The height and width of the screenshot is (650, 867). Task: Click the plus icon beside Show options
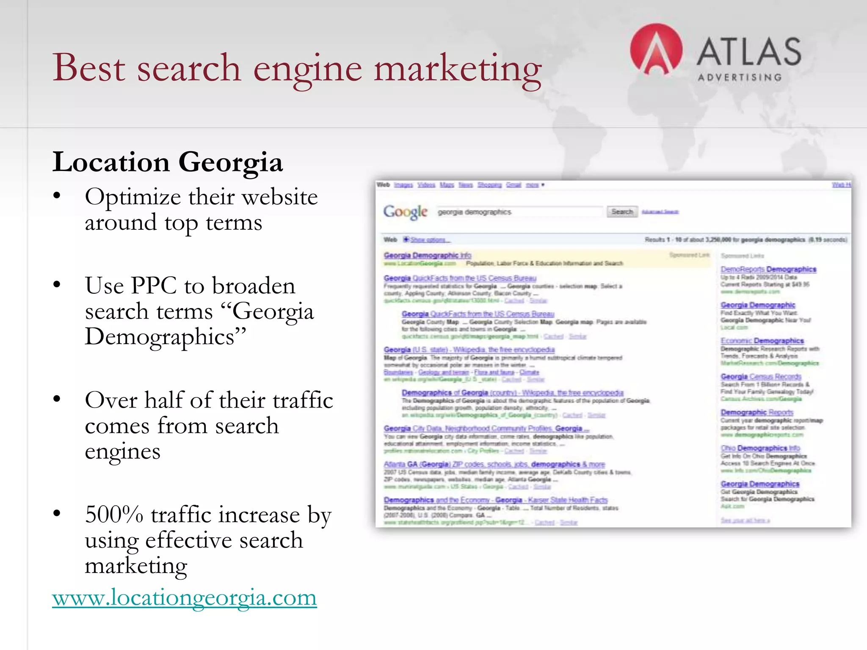pos(406,240)
